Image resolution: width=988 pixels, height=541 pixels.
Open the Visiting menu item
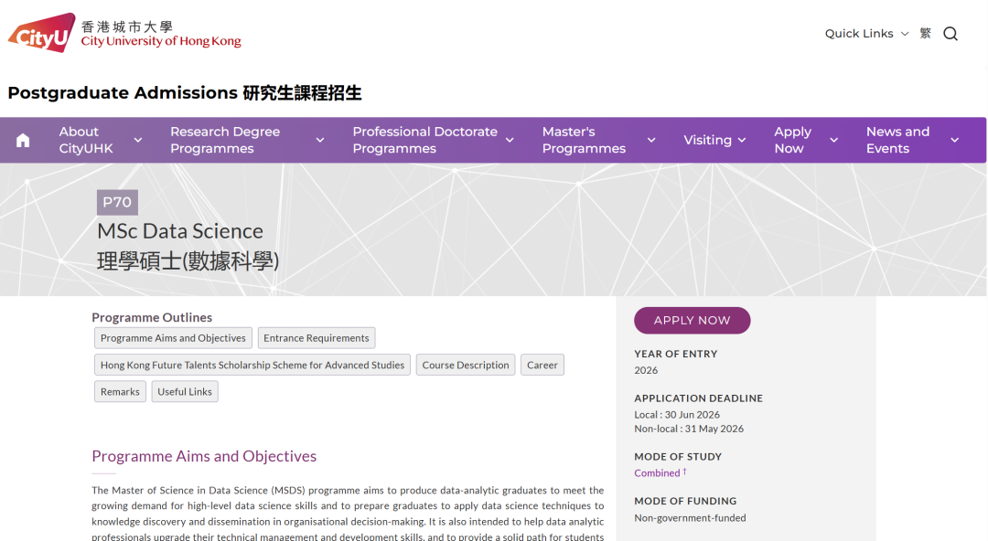click(x=707, y=140)
